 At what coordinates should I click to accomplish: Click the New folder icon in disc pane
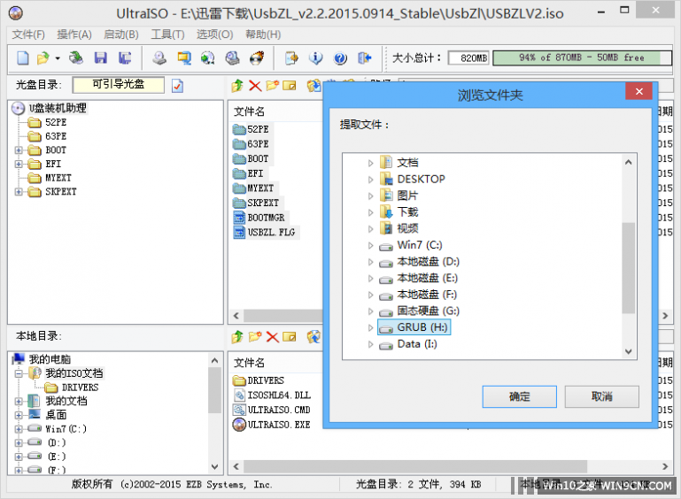tap(273, 86)
